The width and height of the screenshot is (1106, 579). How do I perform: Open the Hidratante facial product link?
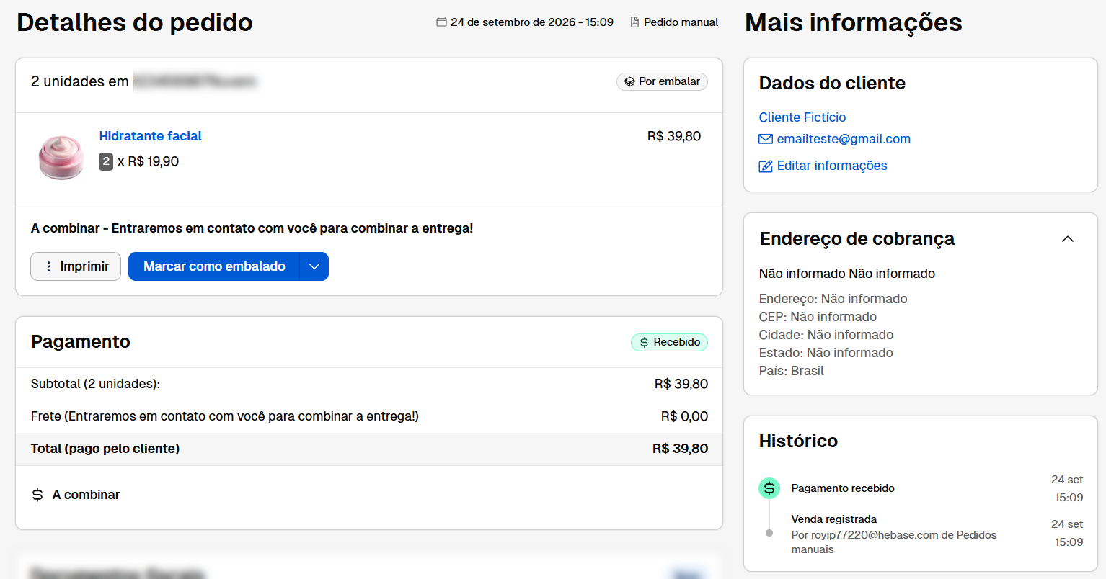point(151,136)
